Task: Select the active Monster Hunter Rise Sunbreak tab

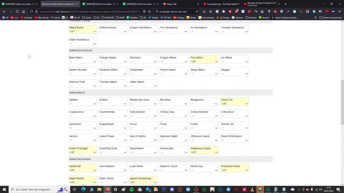Action: 60,4
